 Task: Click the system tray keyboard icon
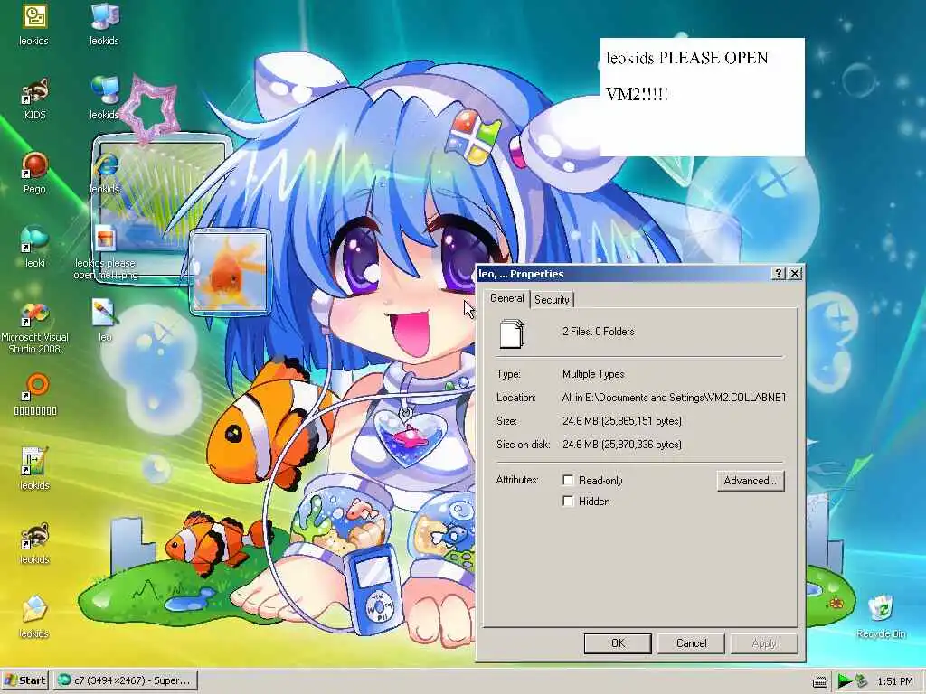820,681
